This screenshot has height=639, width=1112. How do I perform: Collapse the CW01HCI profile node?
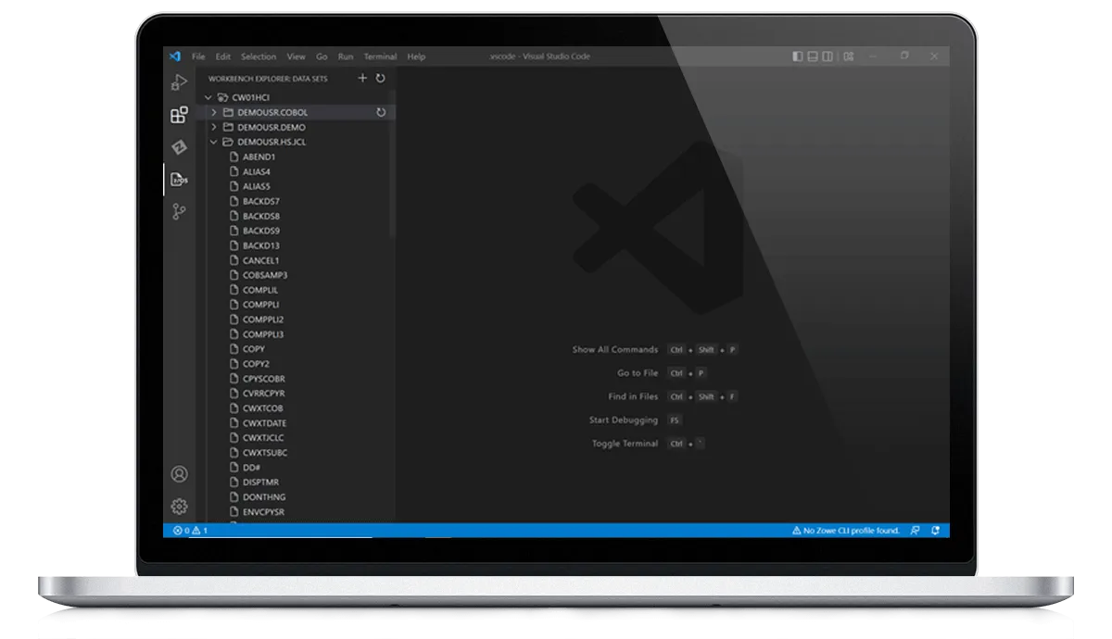tap(209, 97)
